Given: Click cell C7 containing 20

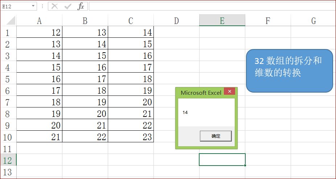Looking at the screenshot, I should coord(131,101).
